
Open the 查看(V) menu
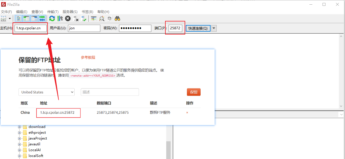tap(37, 12)
